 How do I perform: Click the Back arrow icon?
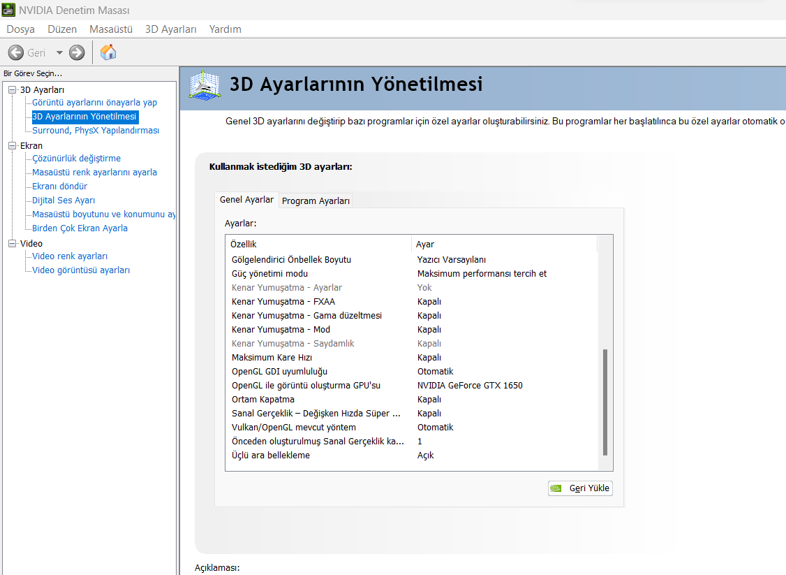pos(16,52)
